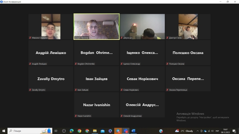Launch File Explorer from the taskbar
This screenshot has height=134, width=239.
(x=95, y=131)
